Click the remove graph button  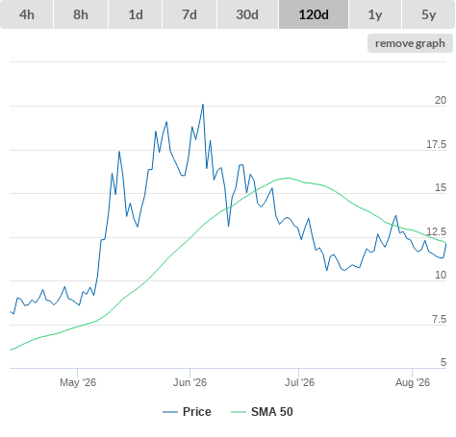pos(410,43)
